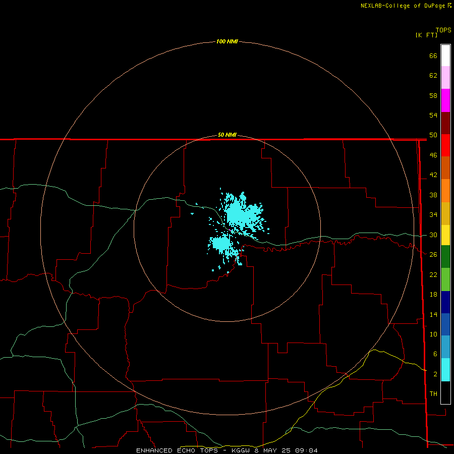
Task: Click the 09:04 timestamp in the caption
Action: pyautogui.click(x=306, y=450)
